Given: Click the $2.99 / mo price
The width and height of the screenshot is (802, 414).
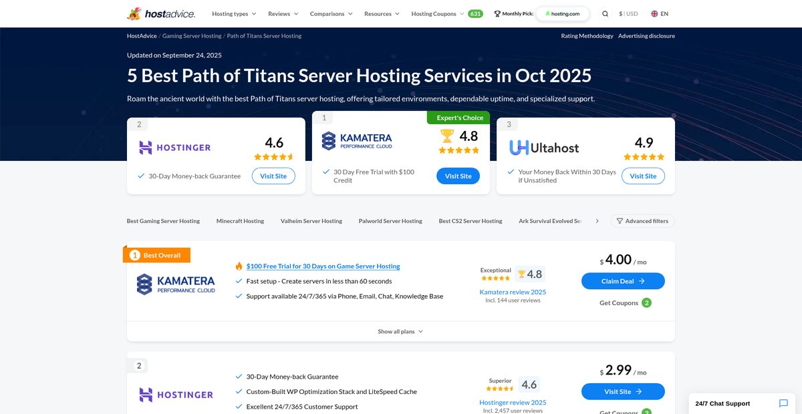Looking at the screenshot, I should point(623,371).
